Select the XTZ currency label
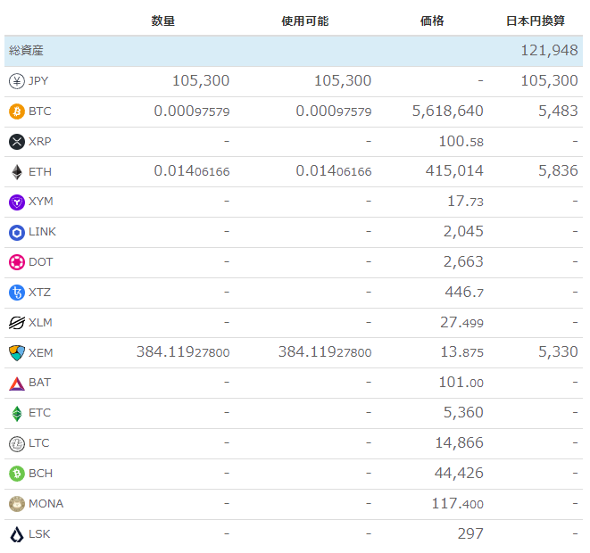Viewport: 590px width, 553px height. pos(39,293)
